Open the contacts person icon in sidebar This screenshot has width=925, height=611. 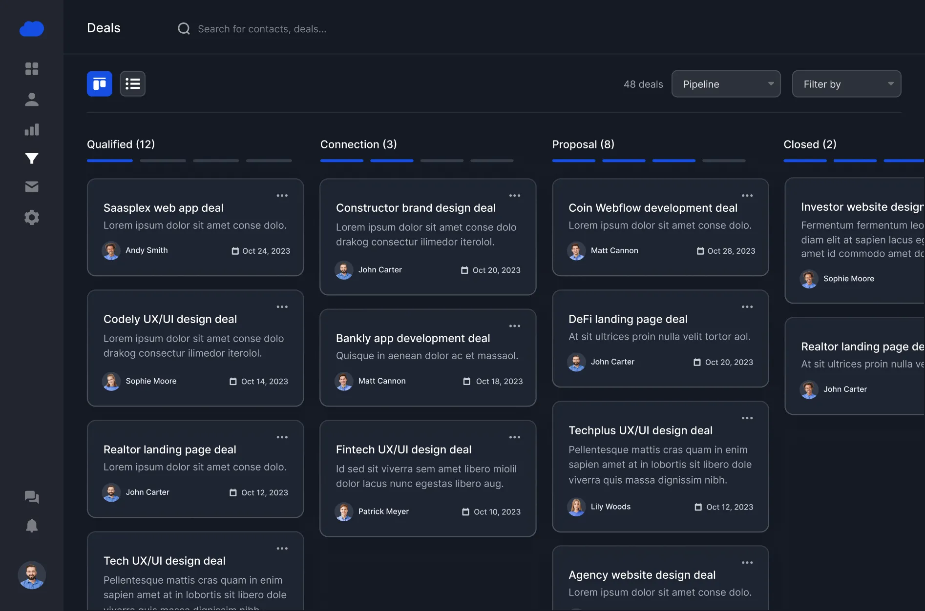click(32, 100)
